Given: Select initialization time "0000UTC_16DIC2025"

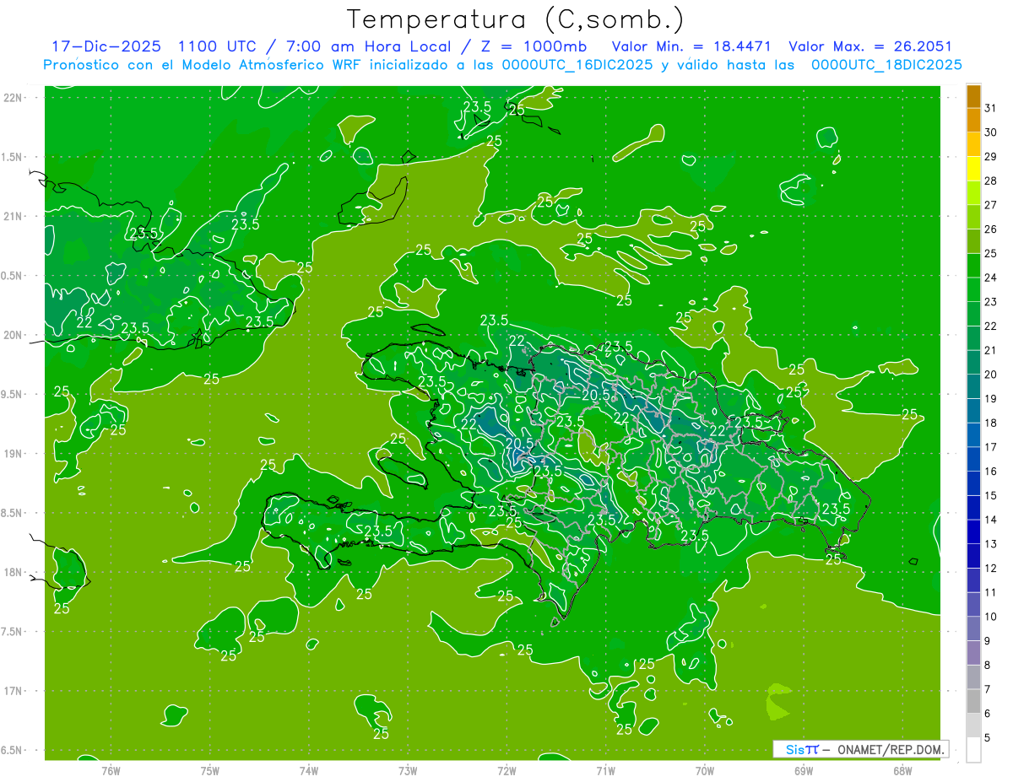Looking at the screenshot, I should [577, 65].
